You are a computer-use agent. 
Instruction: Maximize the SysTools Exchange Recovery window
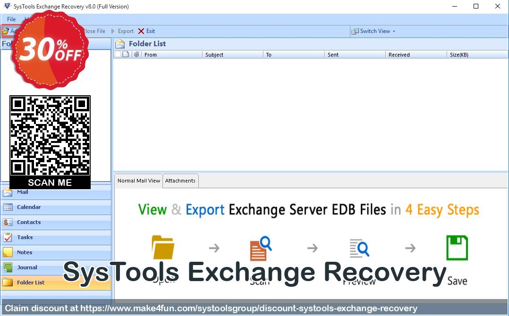[476, 6]
